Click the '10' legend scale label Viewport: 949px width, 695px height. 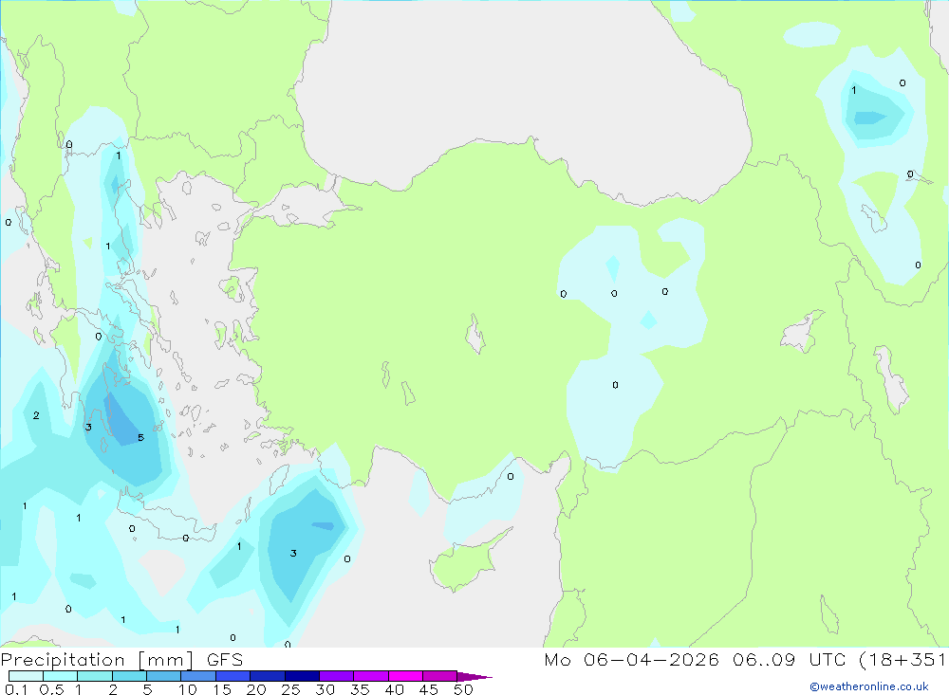(188, 689)
